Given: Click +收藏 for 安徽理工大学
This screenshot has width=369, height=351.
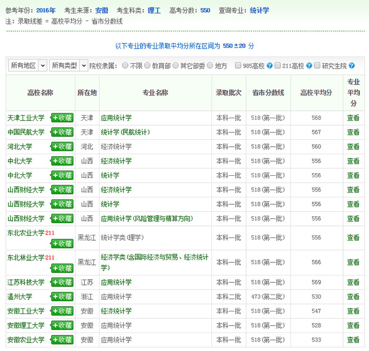Looking at the screenshot, I should [x=62, y=325].
